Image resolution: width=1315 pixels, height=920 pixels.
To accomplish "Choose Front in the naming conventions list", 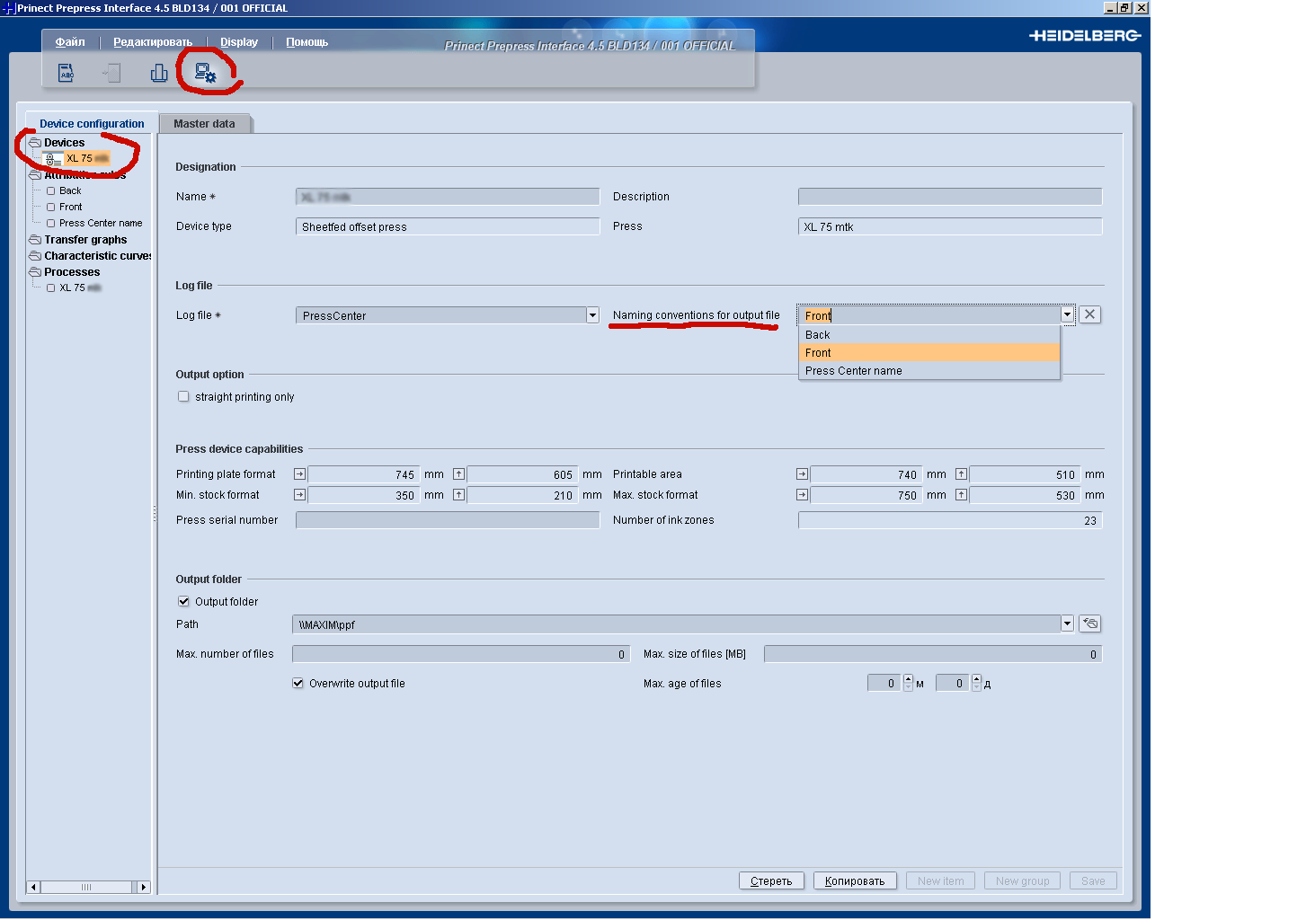I will coord(929,352).
